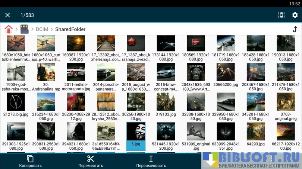The height and width of the screenshot is (169, 302).
Task: Click the select all icon
Action: 281,15
